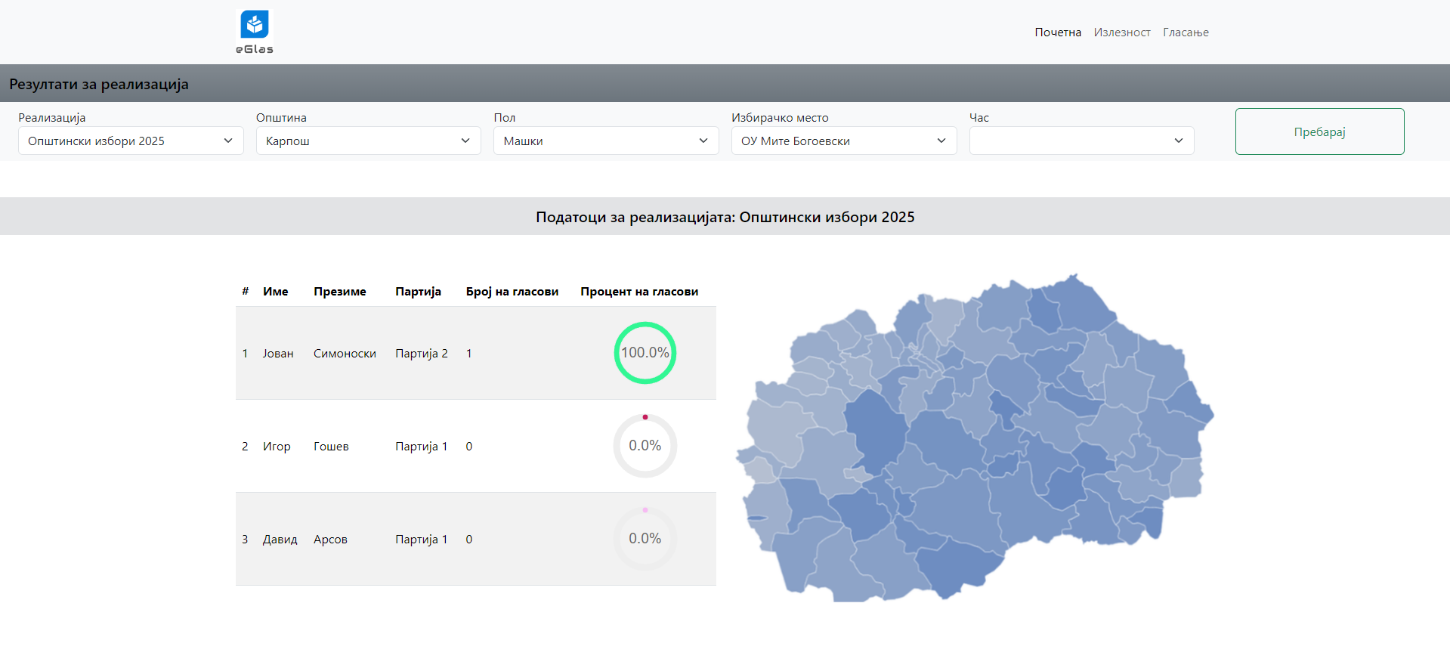Click Игор Гошев's 0.0% progress circle
The image size is (1450, 665).
(x=645, y=446)
